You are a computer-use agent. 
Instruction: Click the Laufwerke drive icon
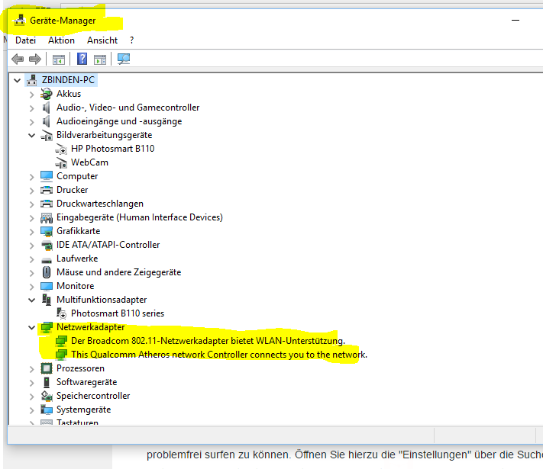(x=47, y=259)
